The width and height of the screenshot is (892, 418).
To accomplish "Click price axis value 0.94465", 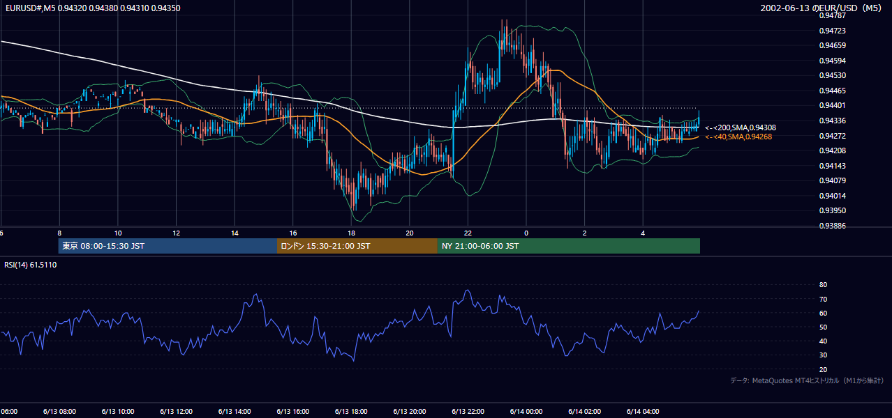I will (833, 91).
